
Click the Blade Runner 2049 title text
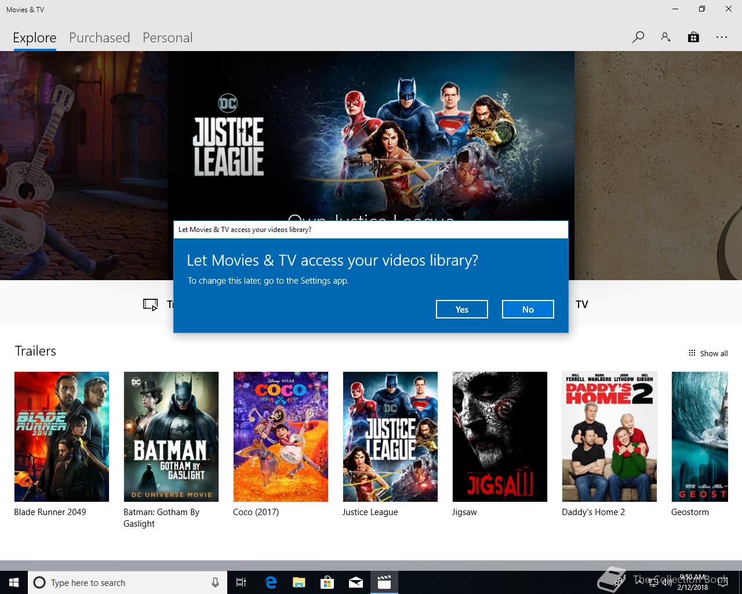click(50, 512)
